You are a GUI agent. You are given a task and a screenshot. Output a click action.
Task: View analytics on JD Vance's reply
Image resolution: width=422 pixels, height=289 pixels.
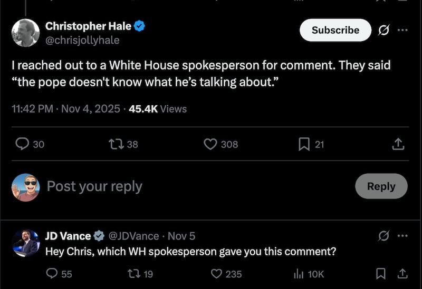pos(300,274)
